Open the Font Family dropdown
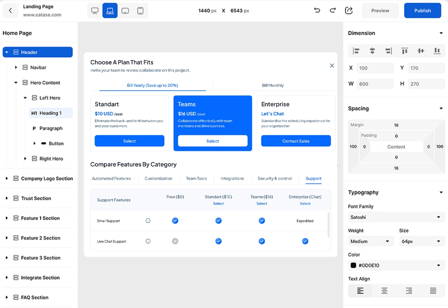Viewport: 448px width, 308px height. click(396, 217)
